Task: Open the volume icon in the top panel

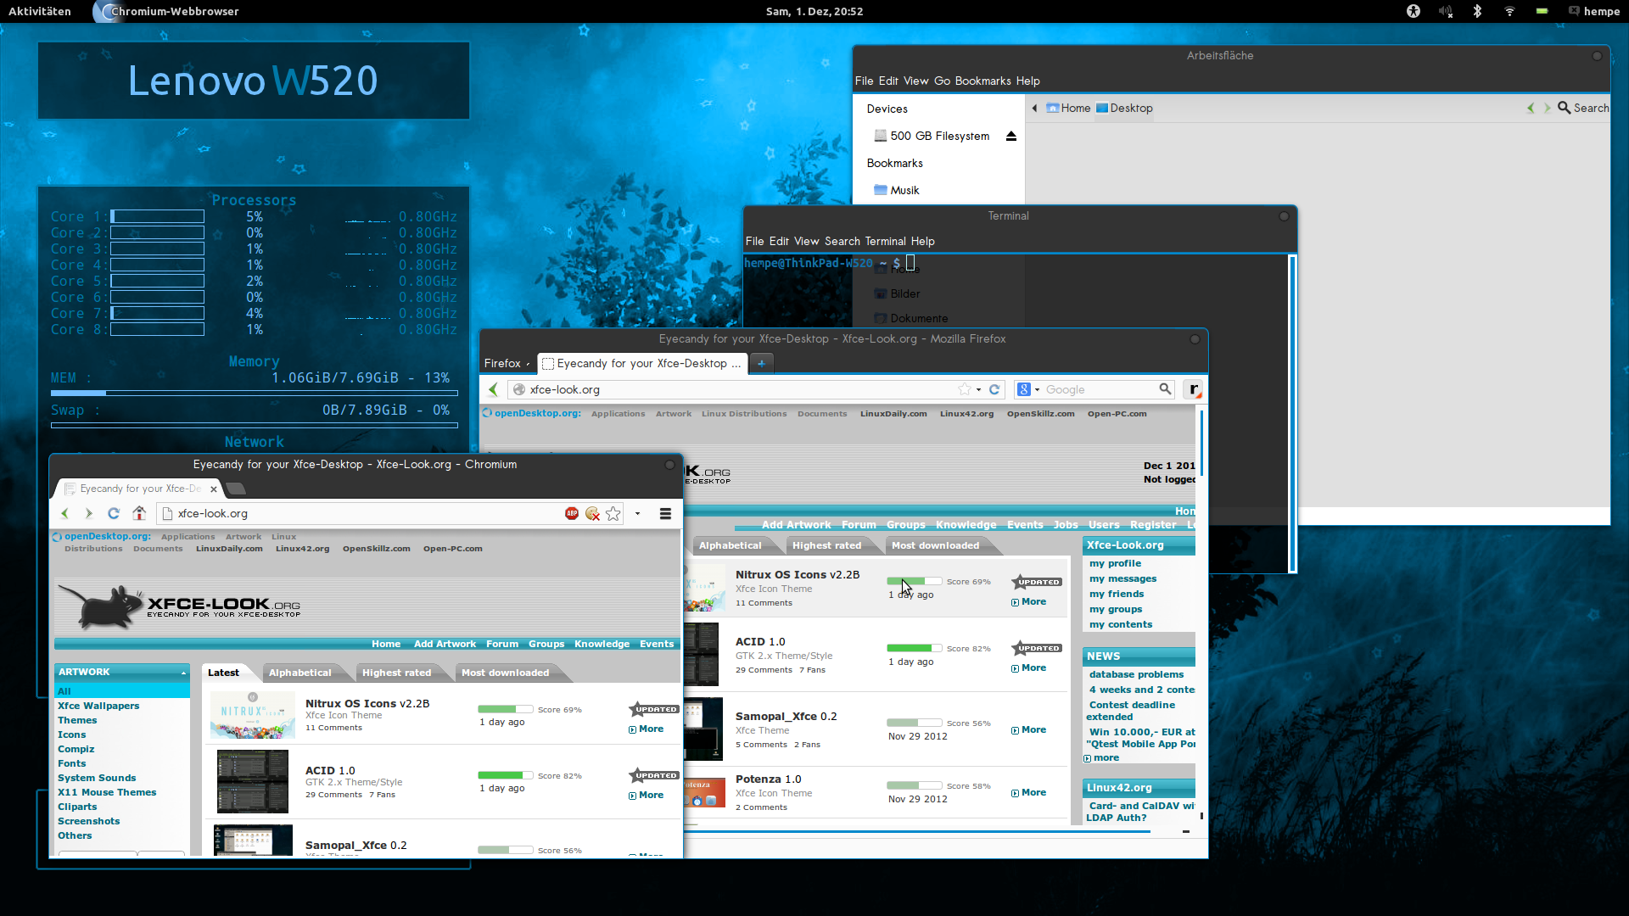Action: pyautogui.click(x=1446, y=11)
